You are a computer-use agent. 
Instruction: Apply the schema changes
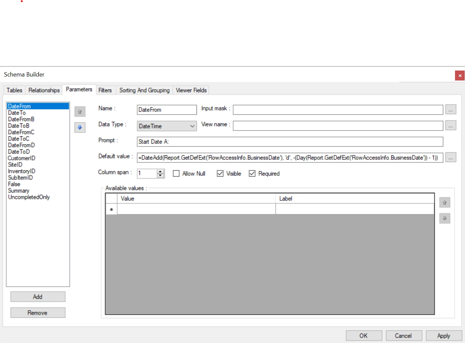coord(443,335)
